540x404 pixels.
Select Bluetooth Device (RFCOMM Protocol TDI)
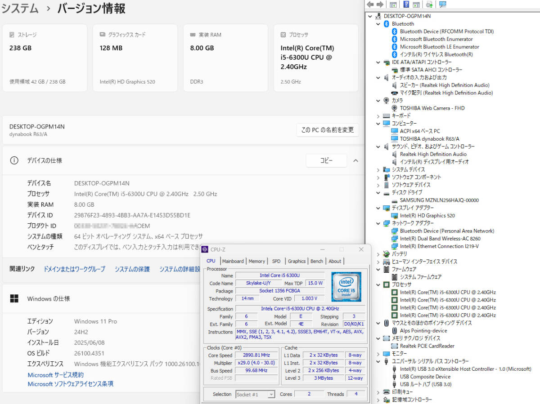click(446, 31)
